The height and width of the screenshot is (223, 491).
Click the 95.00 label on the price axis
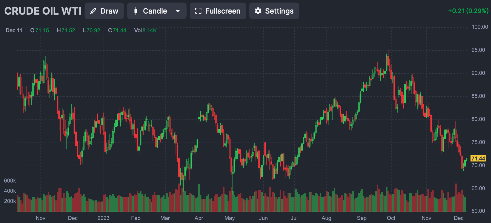tap(478, 50)
